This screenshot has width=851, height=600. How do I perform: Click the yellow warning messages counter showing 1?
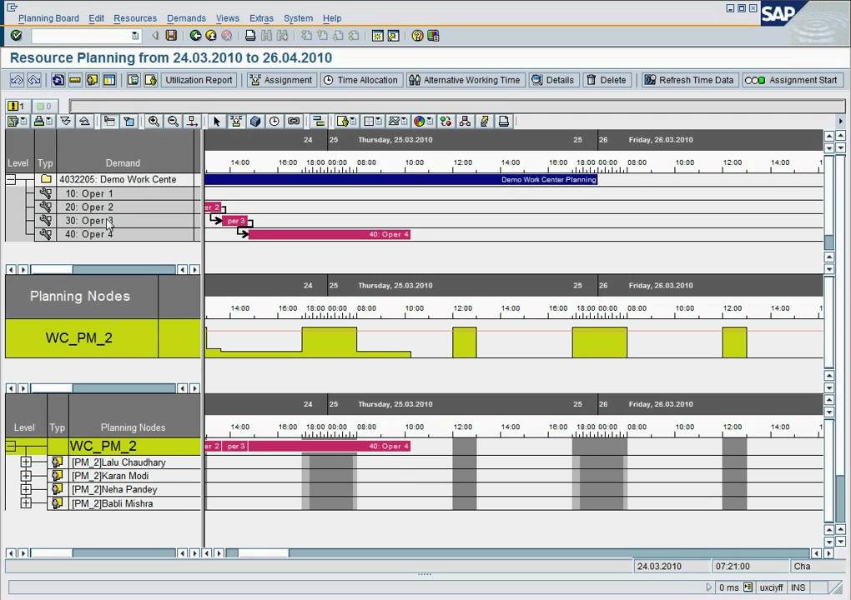point(17,106)
